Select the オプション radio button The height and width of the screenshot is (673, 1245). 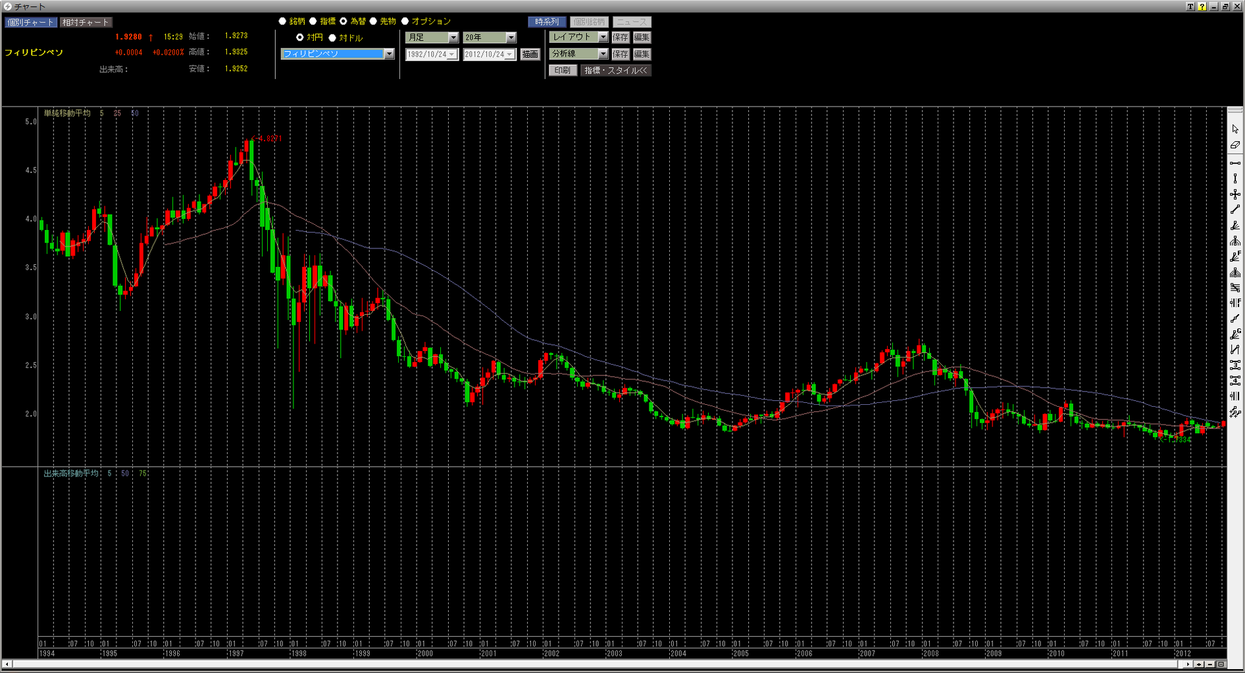click(405, 22)
